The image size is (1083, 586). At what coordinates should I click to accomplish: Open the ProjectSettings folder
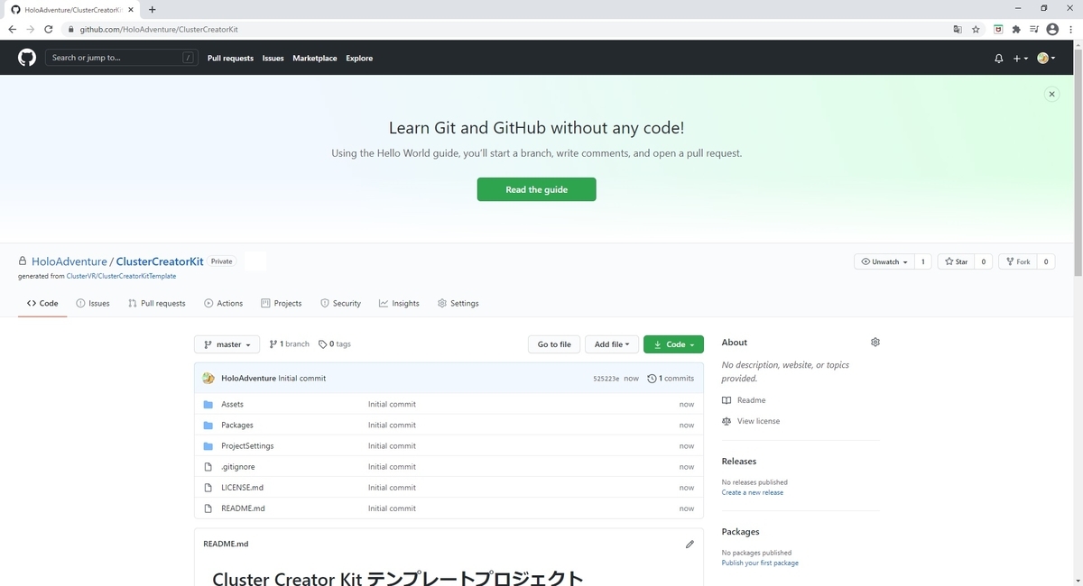click(x=247, y=446)
